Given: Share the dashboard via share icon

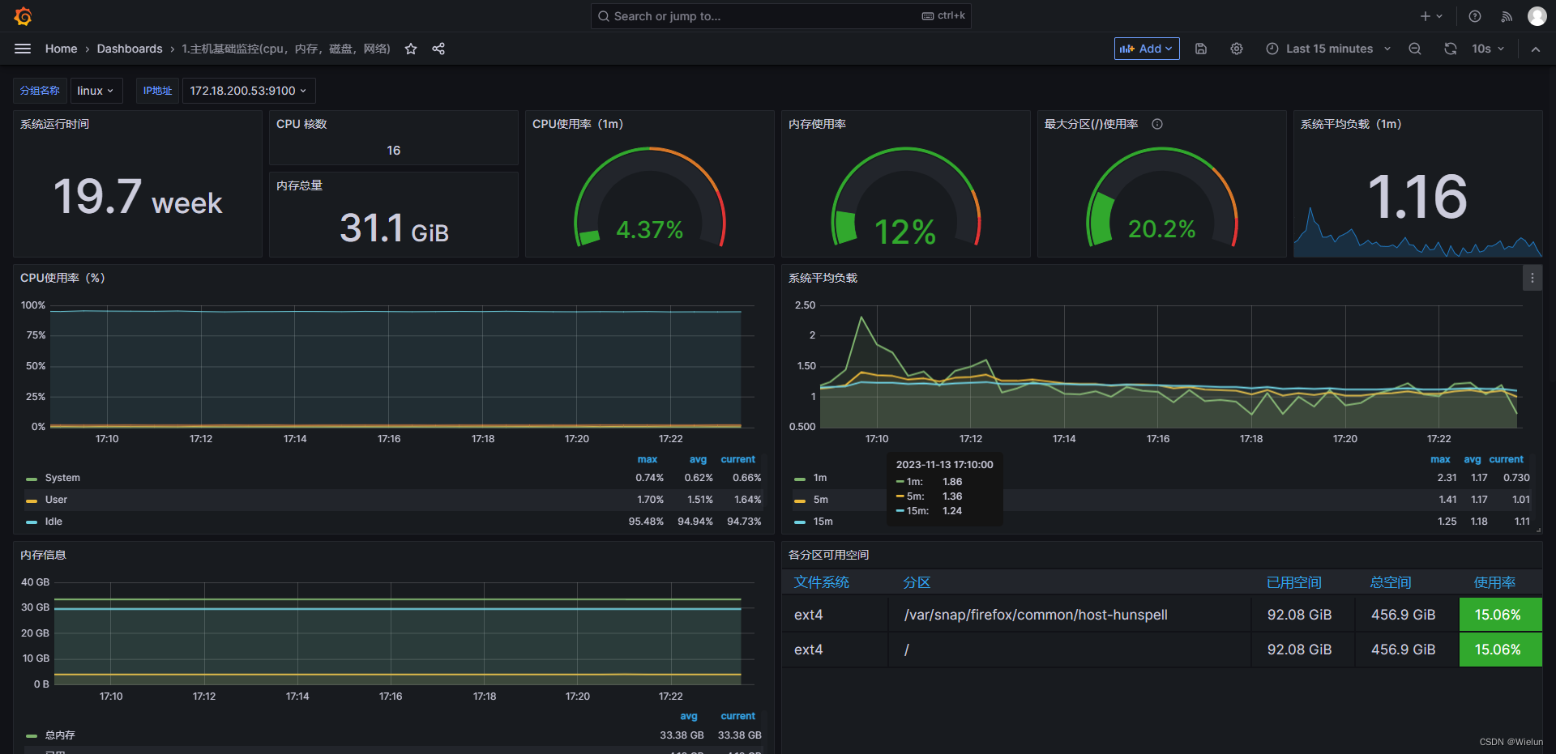Looking at the screenshot, I should tap(438, 49).
